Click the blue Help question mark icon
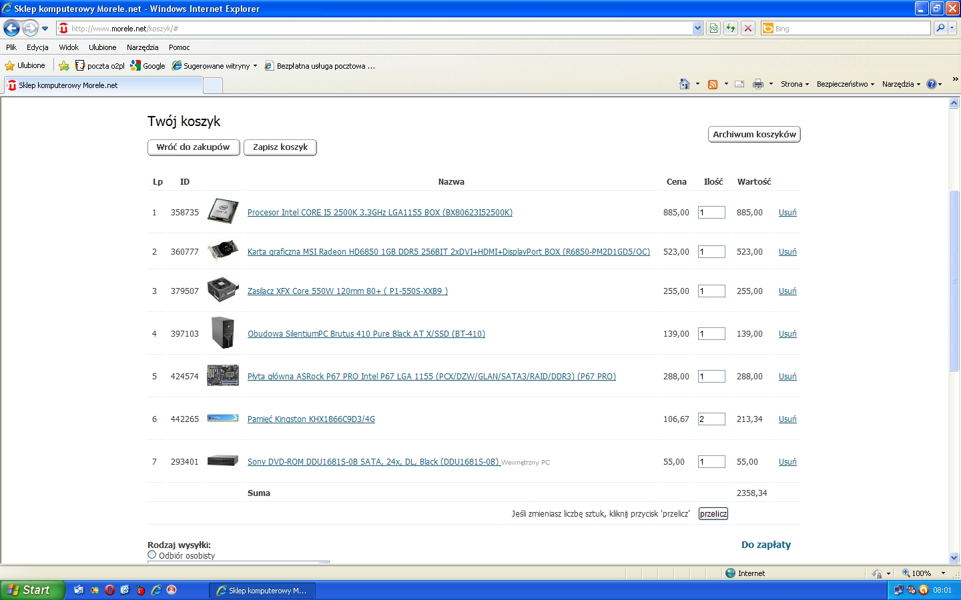Screen dimensions: 961x600 click(932, 84)
